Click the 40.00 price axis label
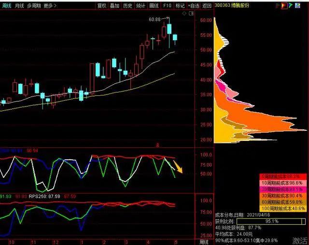The width and height of the screenshot is (309, 245). [206, 80]
